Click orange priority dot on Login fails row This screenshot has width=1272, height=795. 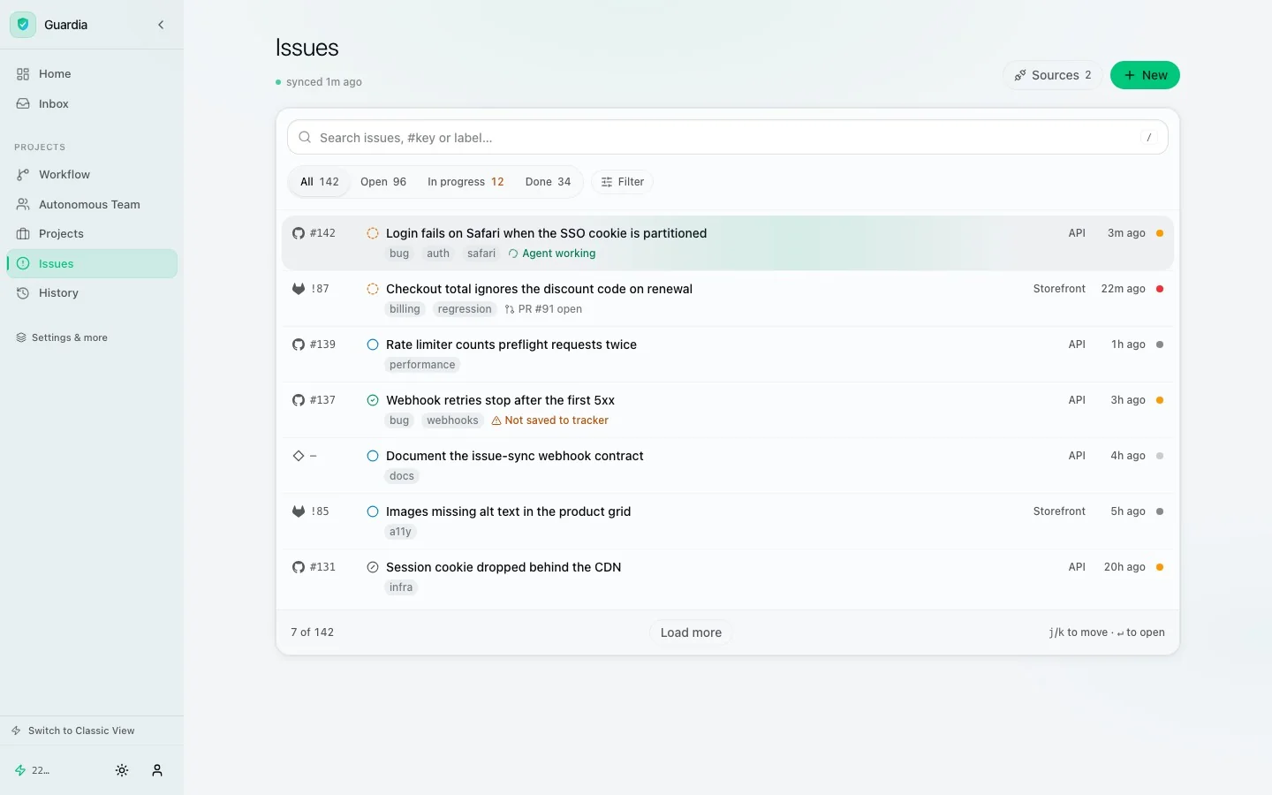pos(1160,233)
